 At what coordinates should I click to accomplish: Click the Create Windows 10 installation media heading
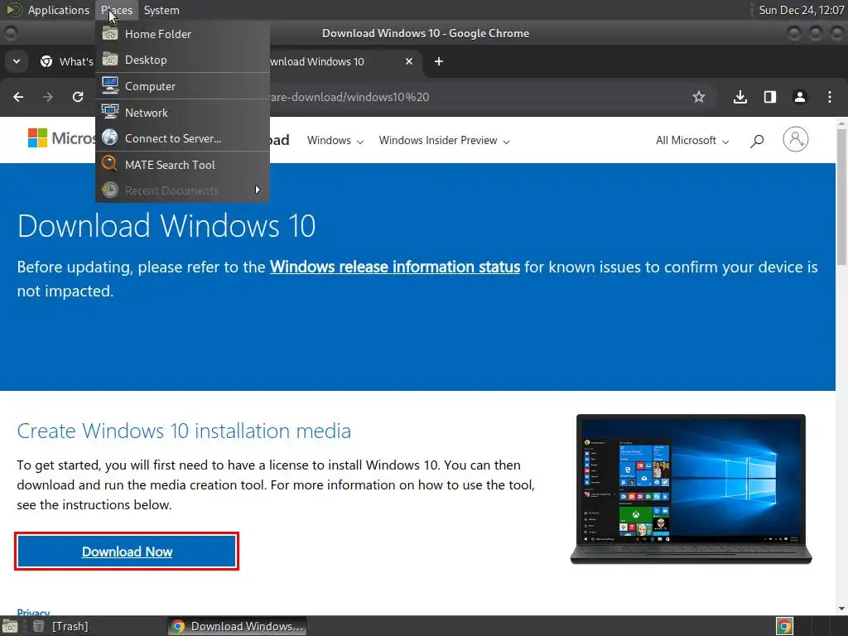(x=184, y=431)
